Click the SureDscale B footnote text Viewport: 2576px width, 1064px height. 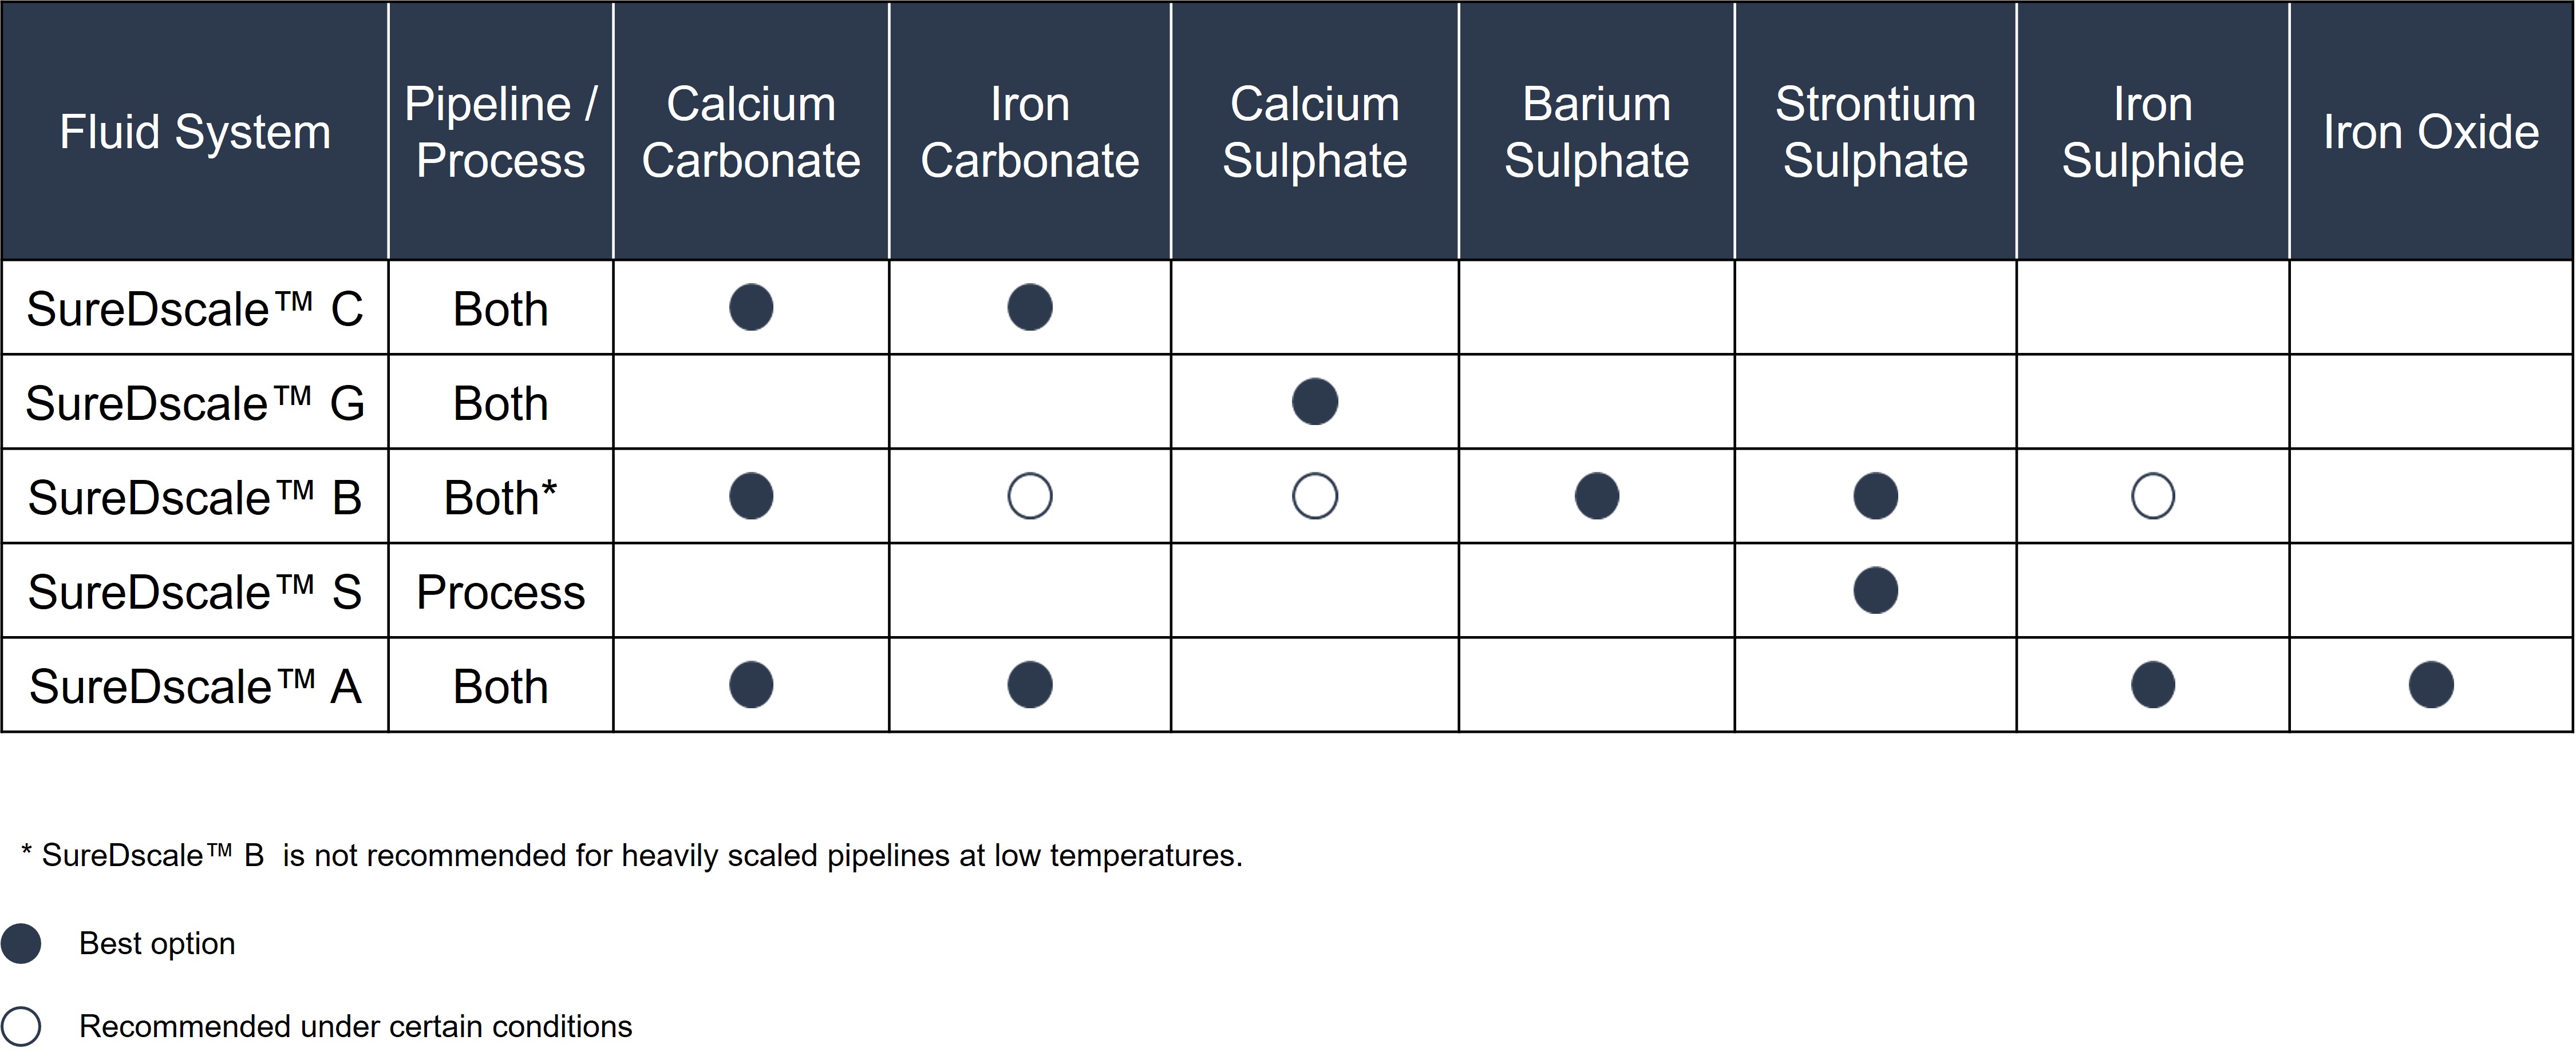point(632,855)
